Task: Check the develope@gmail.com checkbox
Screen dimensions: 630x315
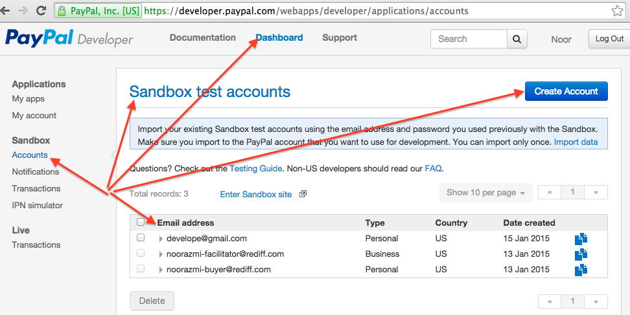Action: click(x=141, y=237)
